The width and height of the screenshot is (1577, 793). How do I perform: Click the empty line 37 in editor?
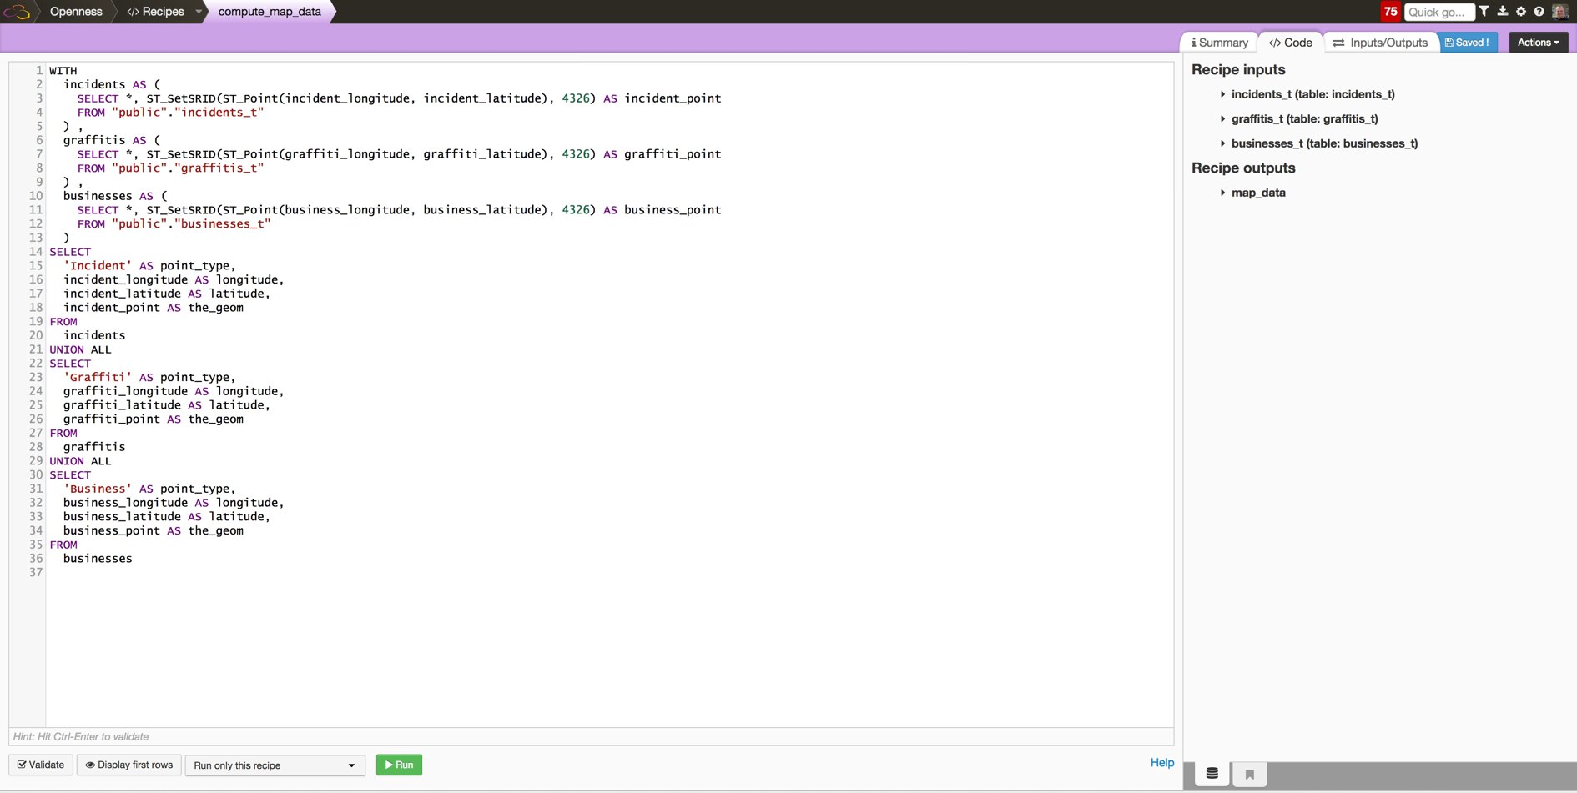609,573
